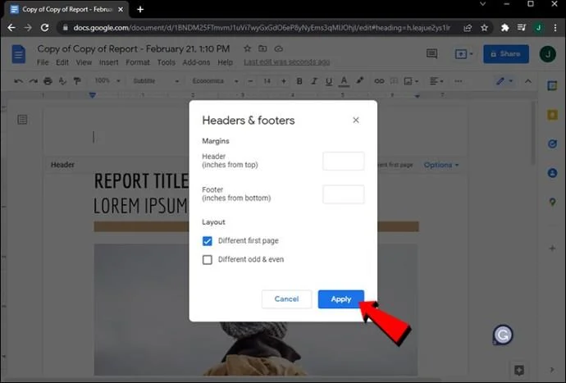This screenshot has height=383, width=566.
Task: Open the Format menu
Action: [138, 62]
